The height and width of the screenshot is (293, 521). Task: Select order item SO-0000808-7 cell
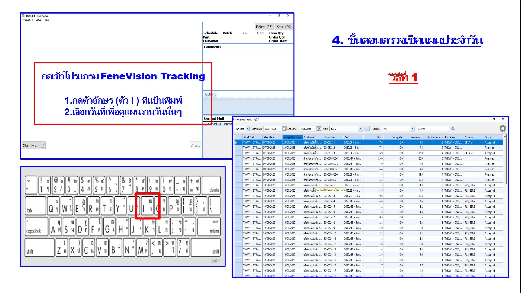coord(333,180)
